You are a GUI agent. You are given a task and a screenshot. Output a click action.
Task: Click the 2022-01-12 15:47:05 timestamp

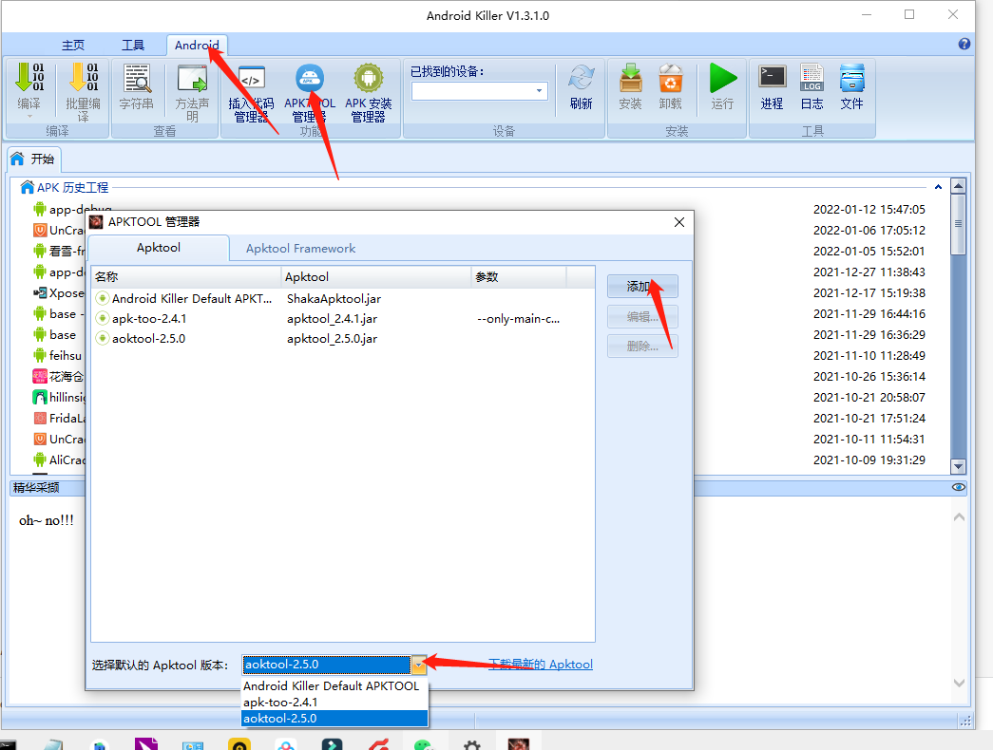[869, 210]
